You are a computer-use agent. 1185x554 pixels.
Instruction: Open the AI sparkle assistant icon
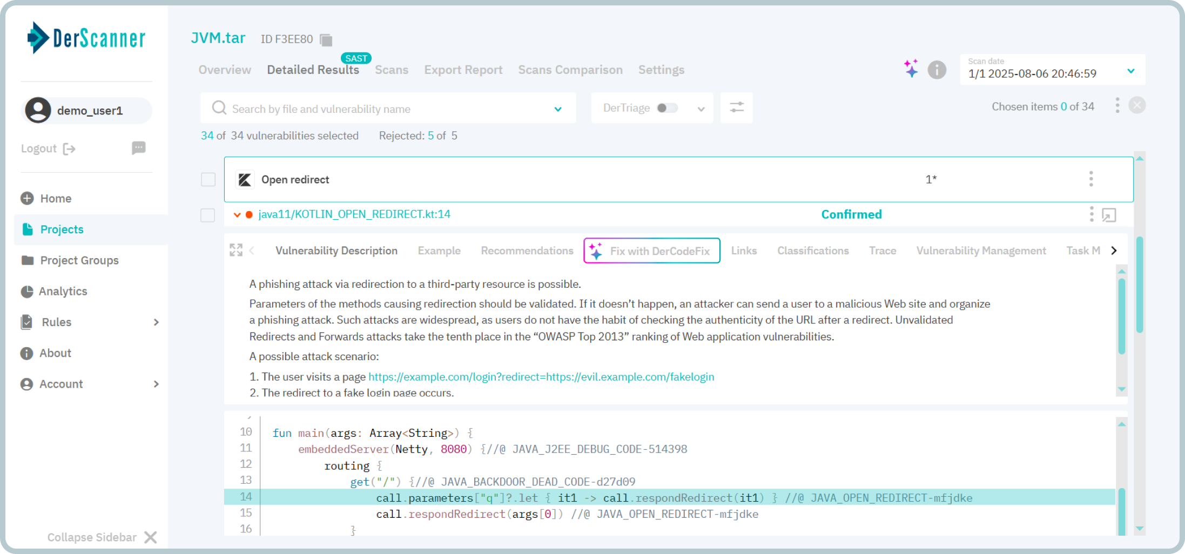[x=911, y=69]
